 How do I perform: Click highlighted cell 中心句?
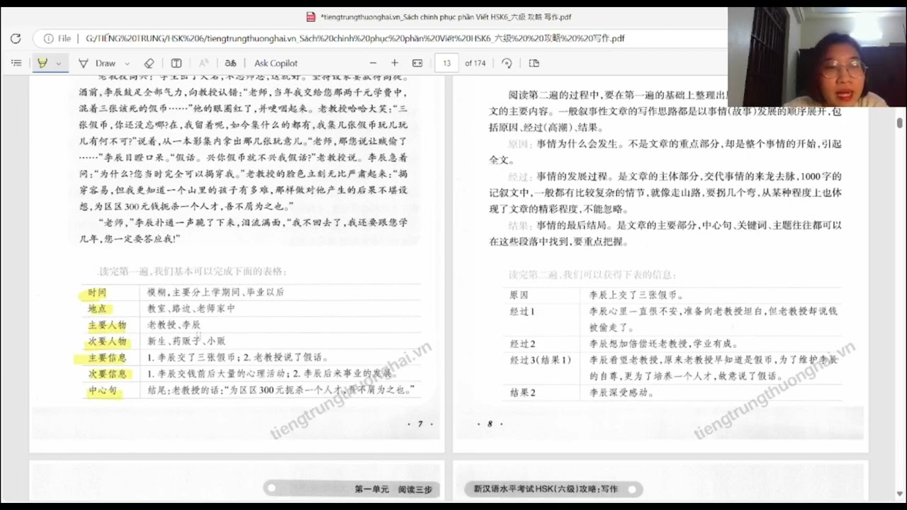point(103,390)
